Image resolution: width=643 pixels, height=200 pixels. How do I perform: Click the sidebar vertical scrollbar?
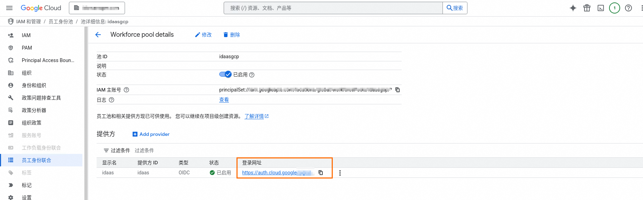click(86, 113)
